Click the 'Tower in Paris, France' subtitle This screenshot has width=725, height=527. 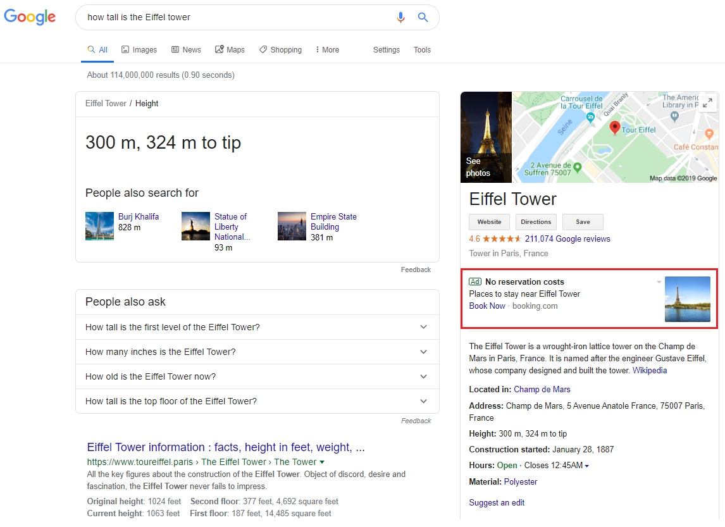point(508,253)
